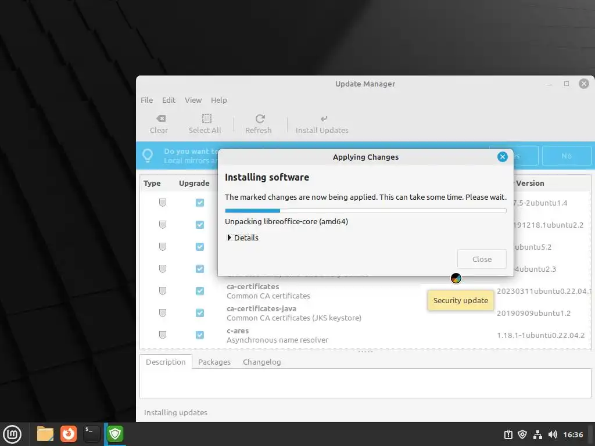Open the File menu
This screenshot has height=446, width=595.
(147, 100)
